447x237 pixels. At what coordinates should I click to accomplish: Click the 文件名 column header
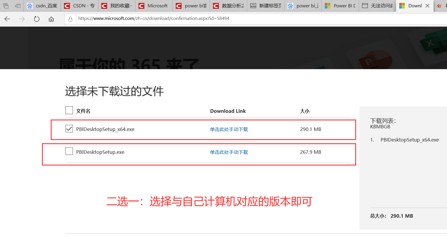[x=83, y=111]
